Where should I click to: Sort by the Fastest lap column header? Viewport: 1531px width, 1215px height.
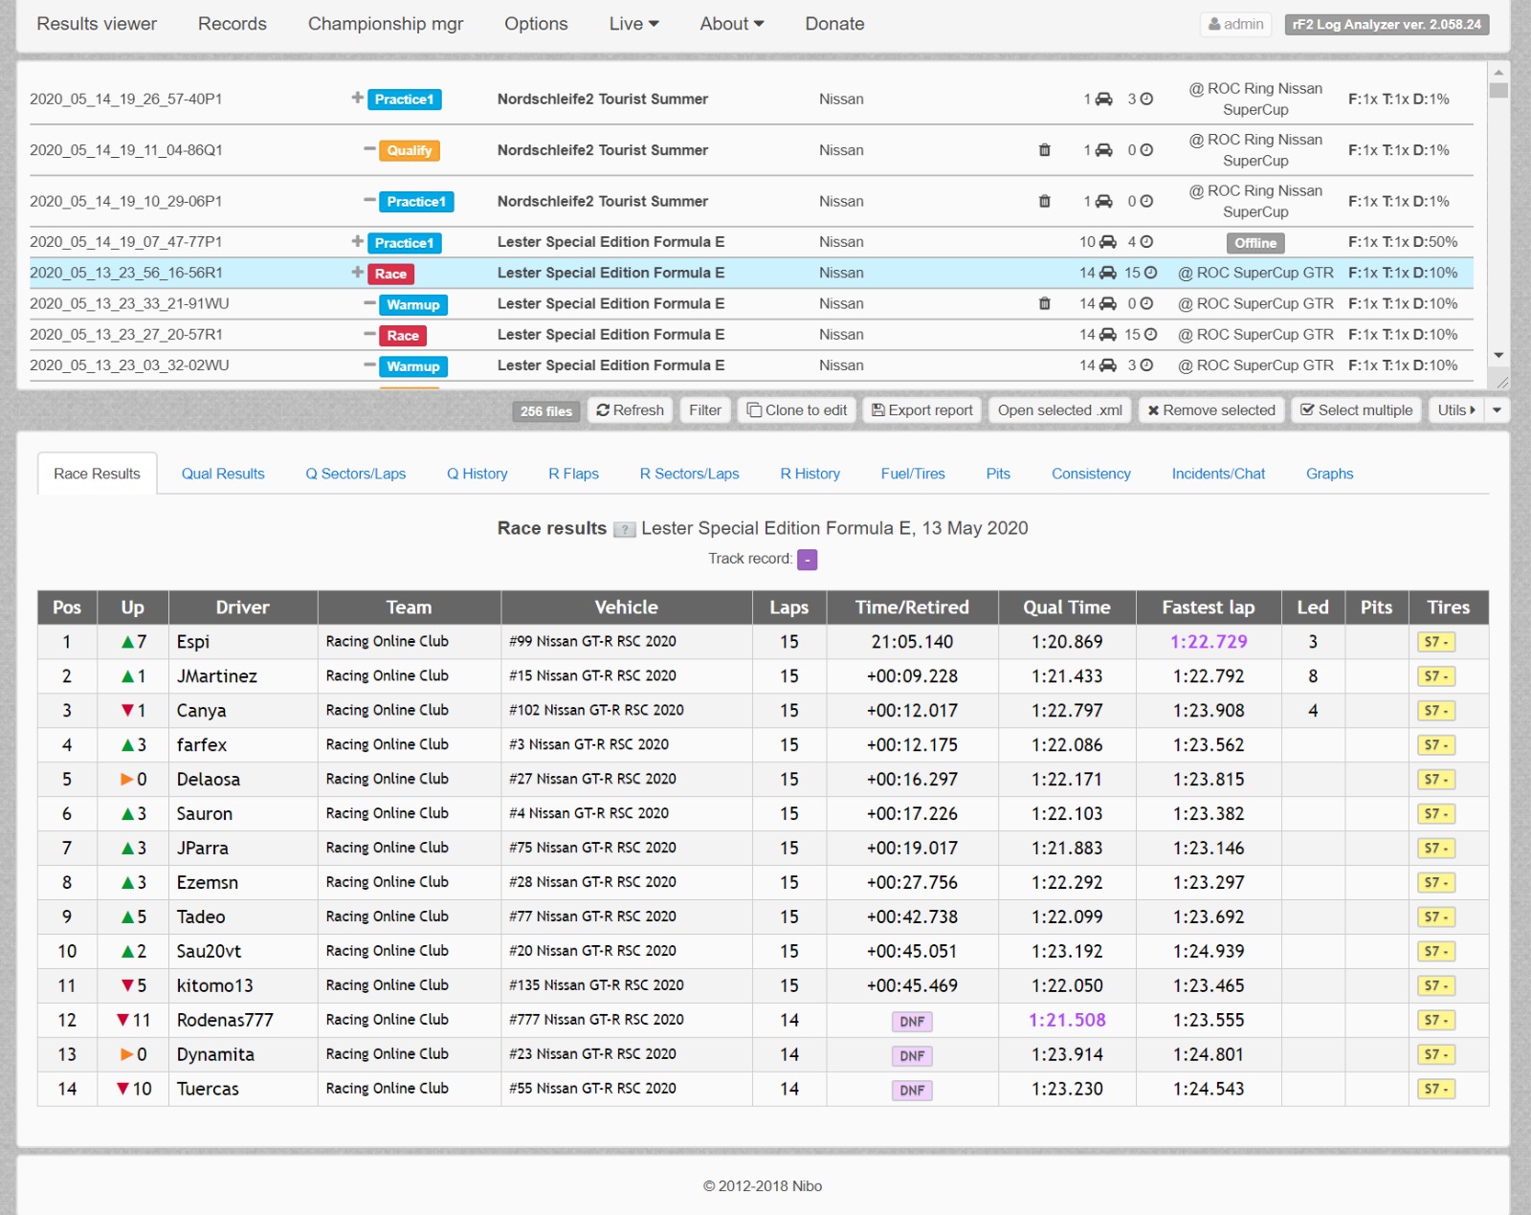(1209, 607)
